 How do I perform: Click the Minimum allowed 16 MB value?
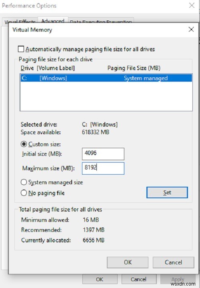[91, 220]
